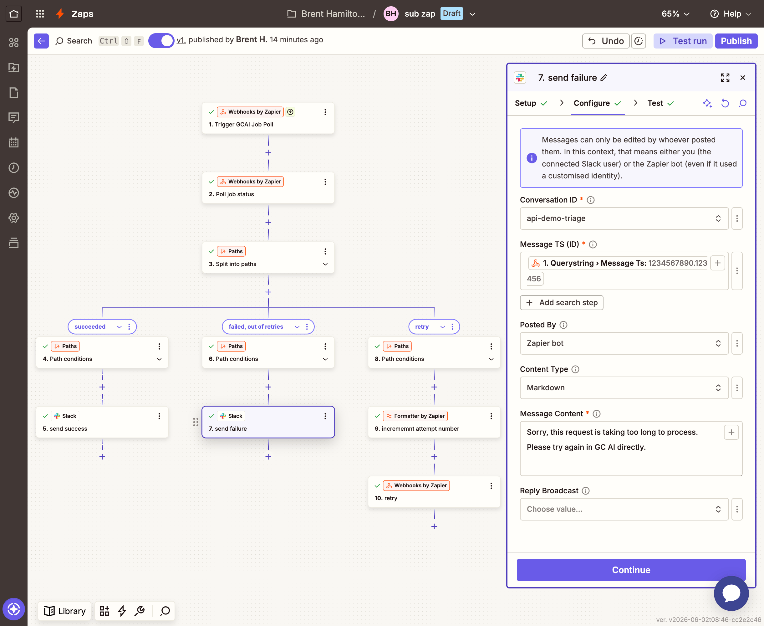The height and width of the screenshot is (626, 764).
Task: Click the AI sparkle icon in panel
Action: pyautogui.click(x=707, y=103)
